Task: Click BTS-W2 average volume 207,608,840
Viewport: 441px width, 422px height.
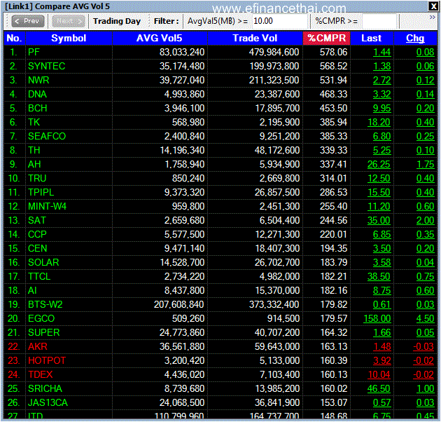Action: [179, 304]
